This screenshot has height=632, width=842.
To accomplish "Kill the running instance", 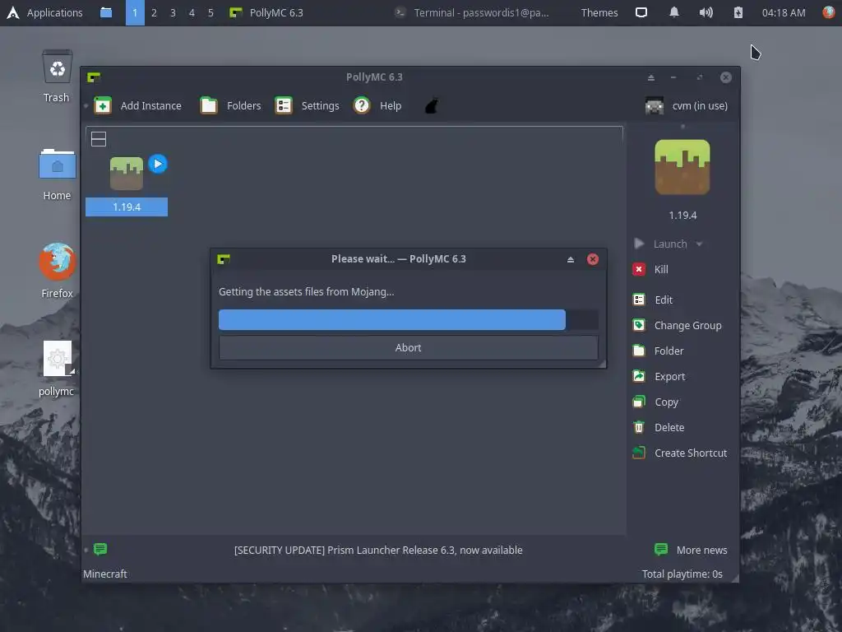I will coord(650,269).
